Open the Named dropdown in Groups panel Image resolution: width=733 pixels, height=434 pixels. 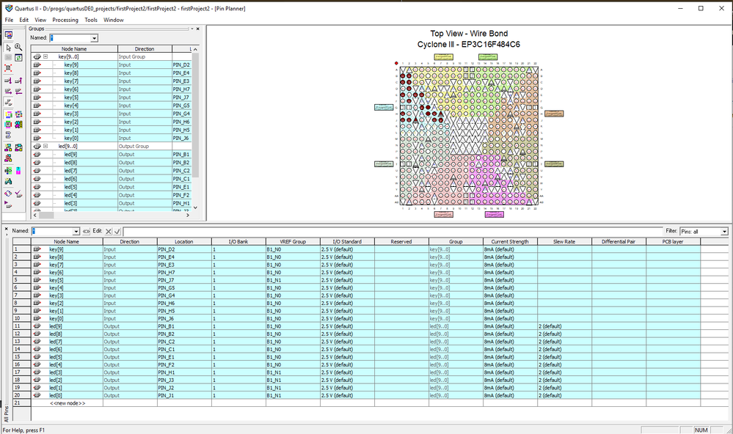coord(95,38)
